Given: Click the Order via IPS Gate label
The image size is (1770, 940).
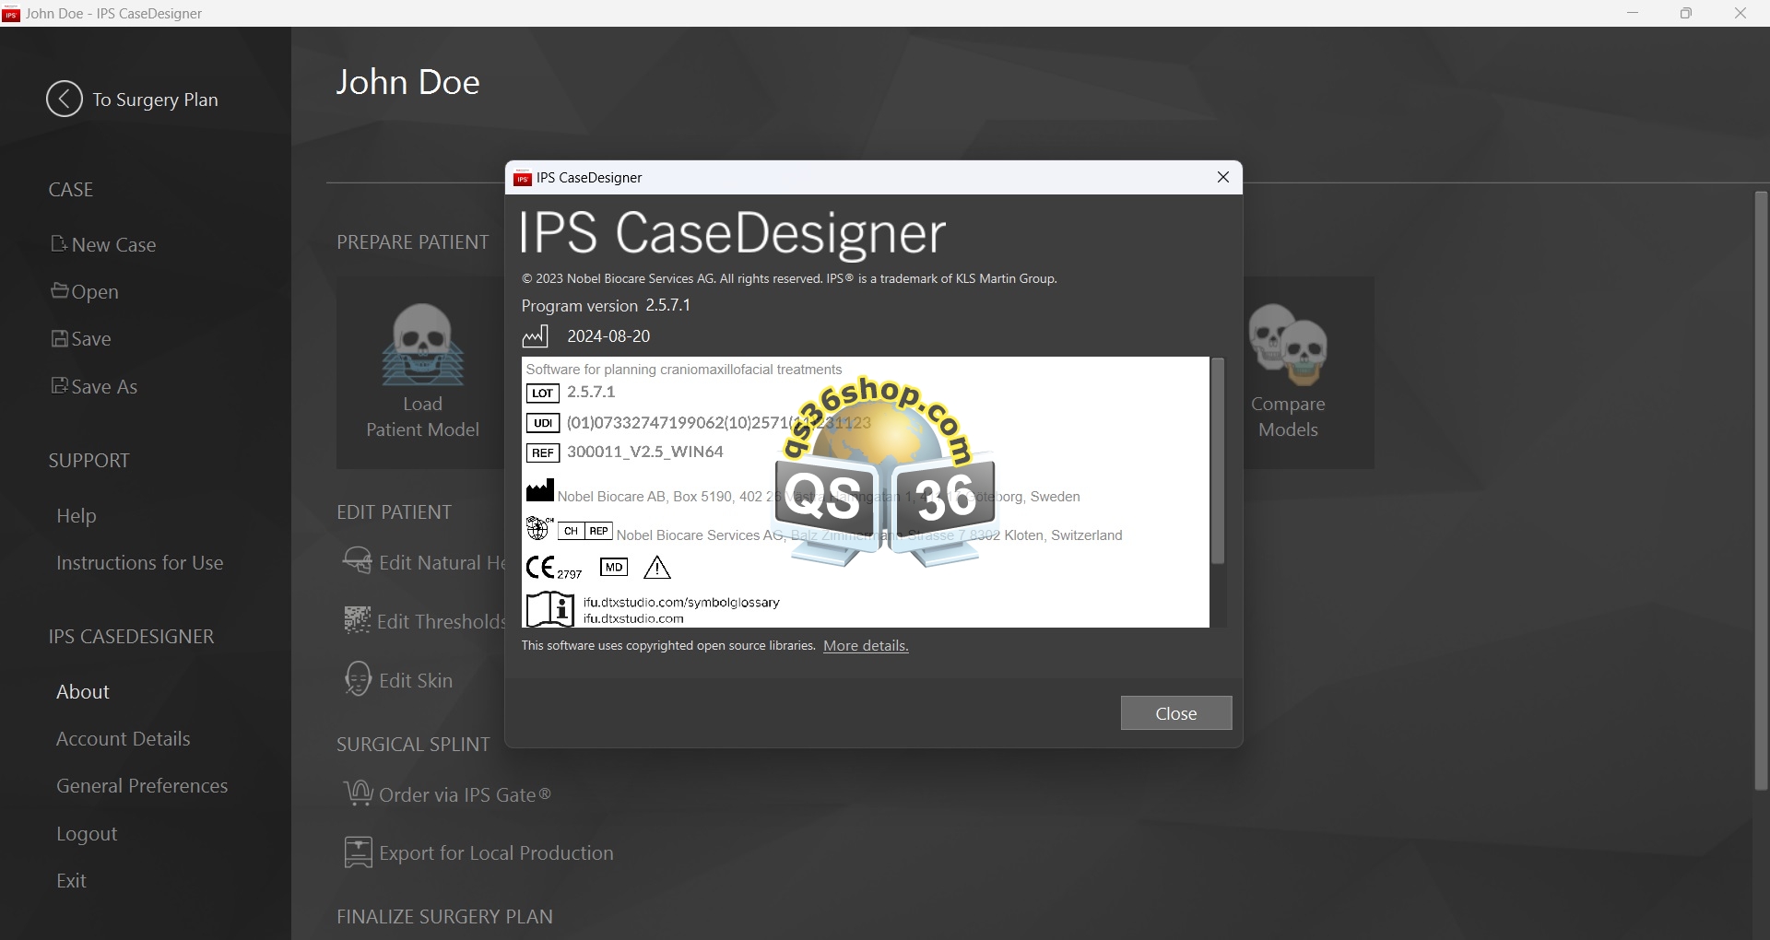Looking at the screenshot, I should [x=465, y=794].
